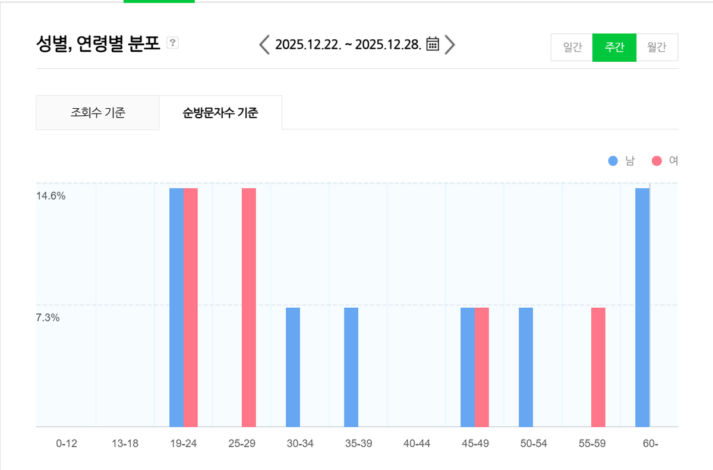The width and height of the screenshot is (713, 470).
Task: Select the 월간 monthly view button
Action: coord(658,48)
